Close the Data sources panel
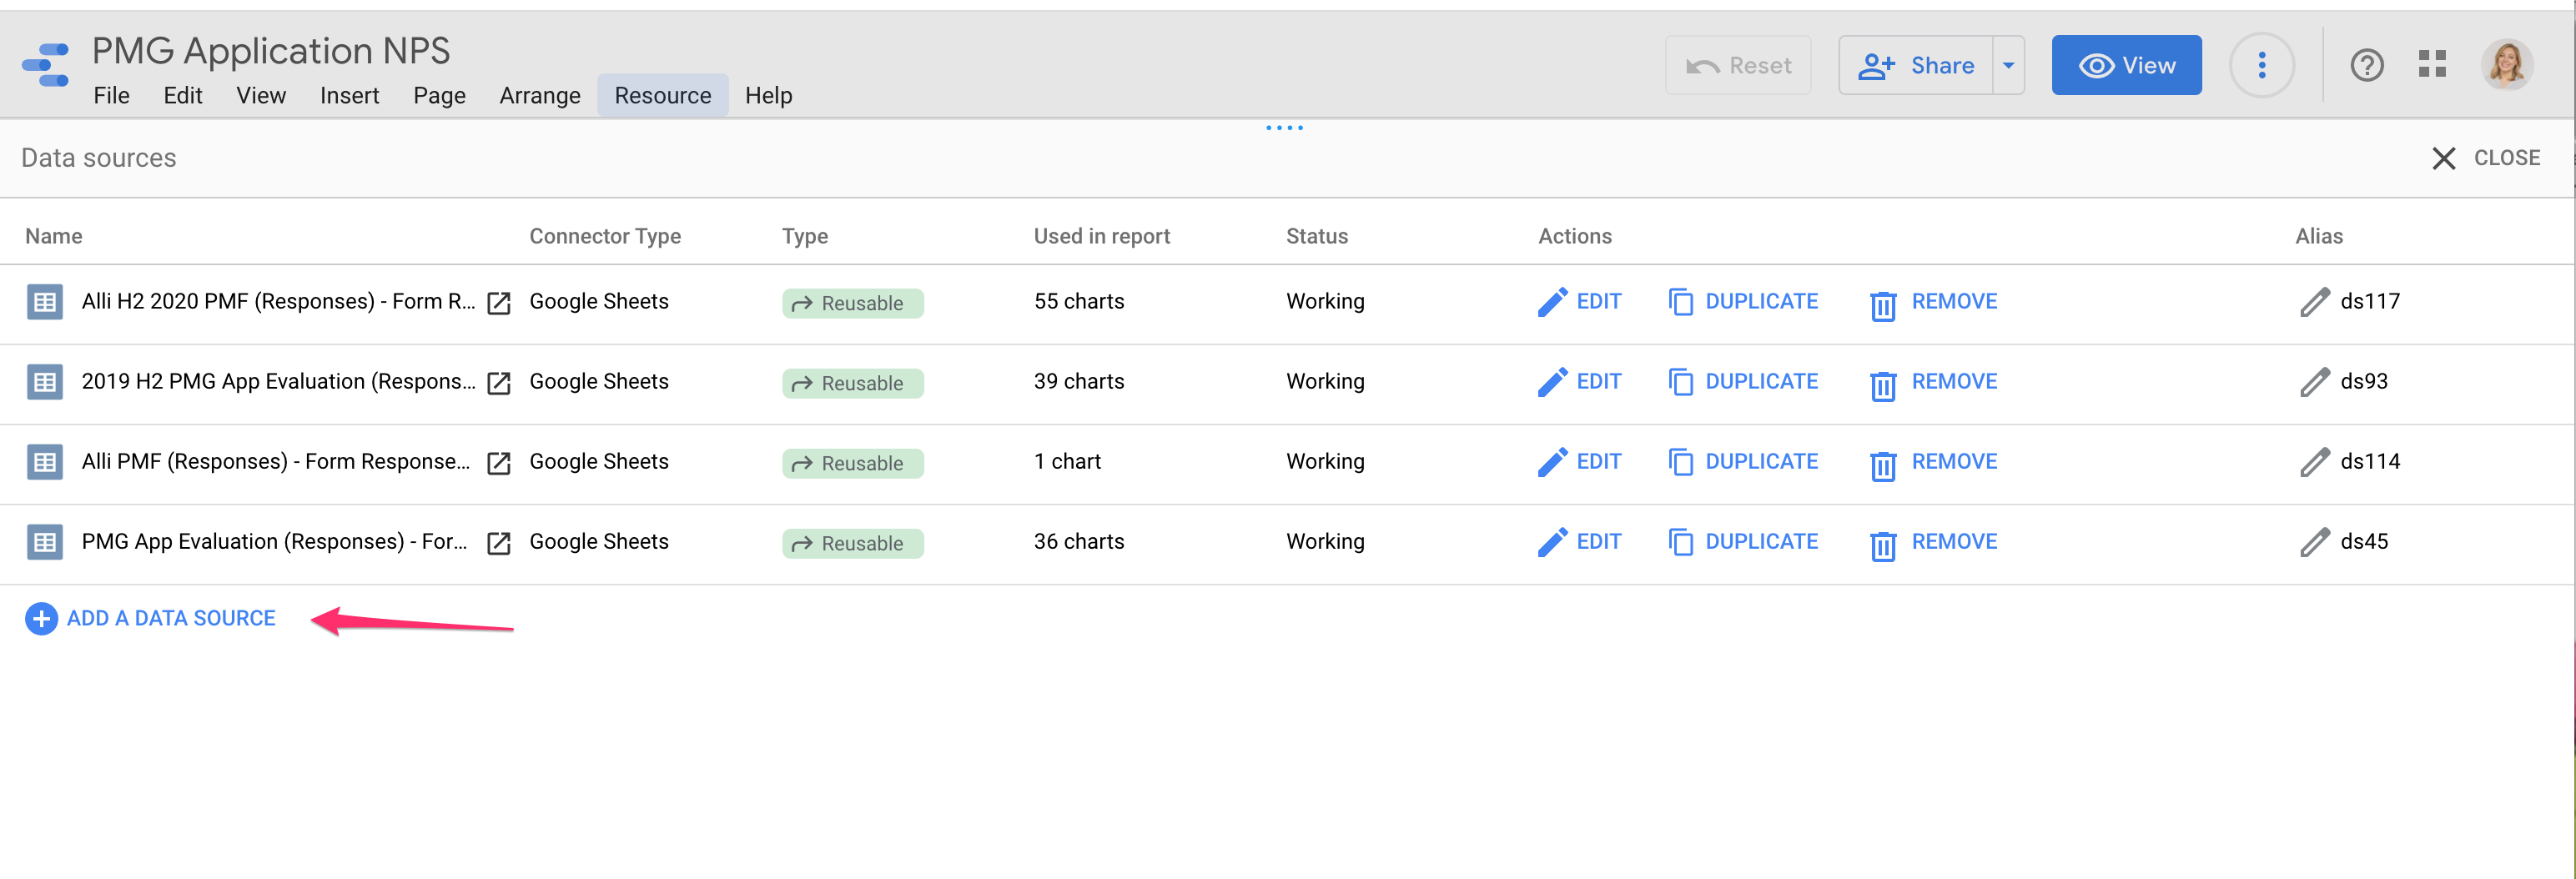This screenshot has width=2576, height=879. point(2486,158)
